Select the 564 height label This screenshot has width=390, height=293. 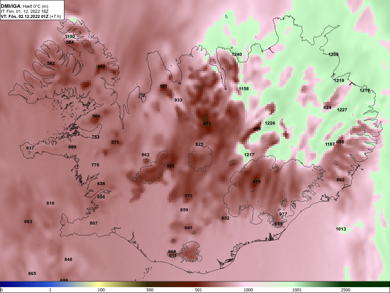(70, 42)
